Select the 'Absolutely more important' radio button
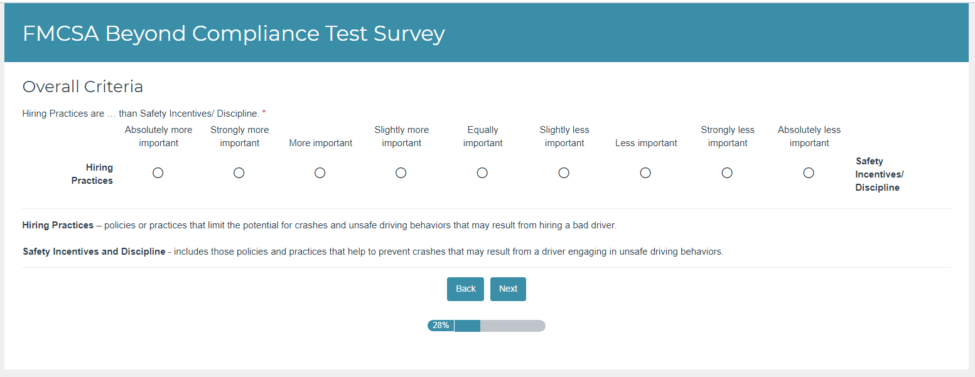 [x=158, y=173]
